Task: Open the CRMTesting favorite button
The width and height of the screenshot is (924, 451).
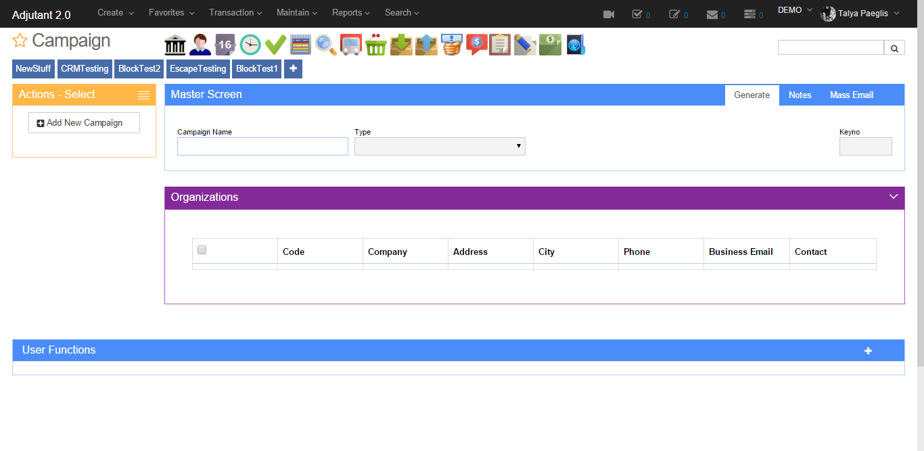Action: tap(85, 69)
